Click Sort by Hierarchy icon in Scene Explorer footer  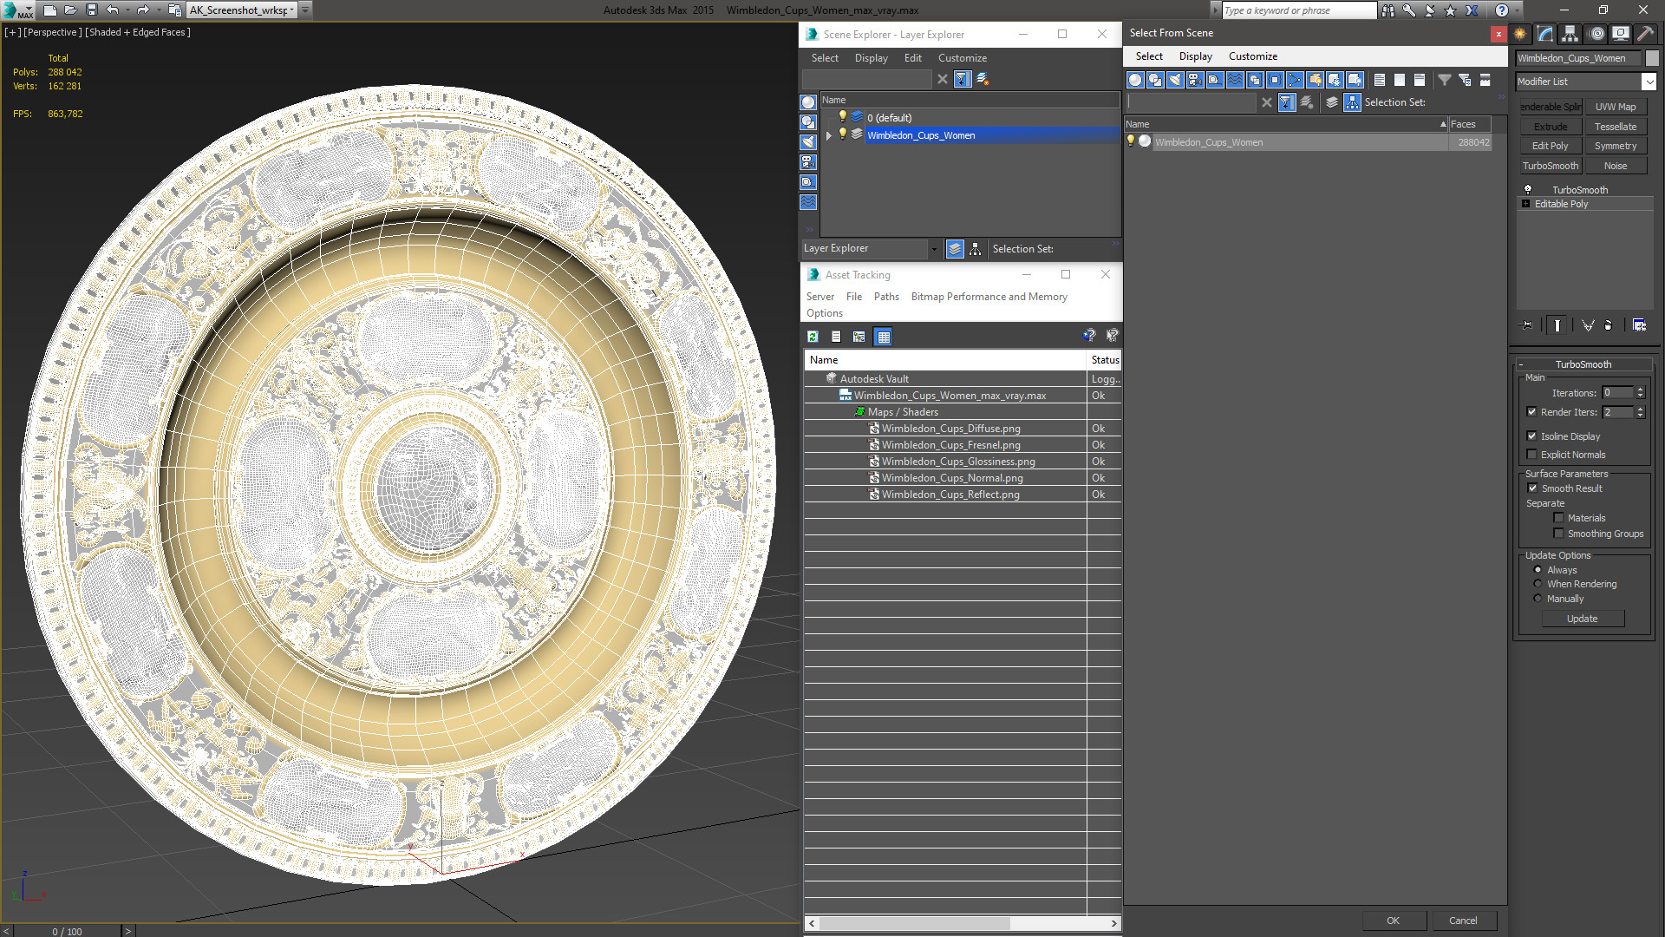coord(976,249)
